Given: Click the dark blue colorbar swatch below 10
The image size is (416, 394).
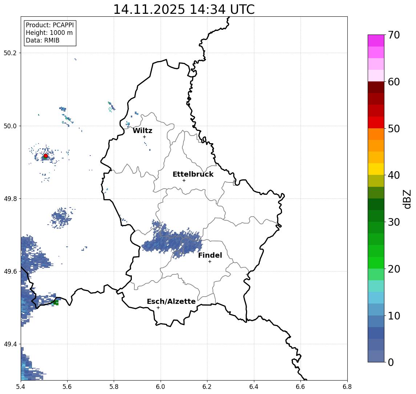Looking at the screenshot, I should [x=376, y=333].
